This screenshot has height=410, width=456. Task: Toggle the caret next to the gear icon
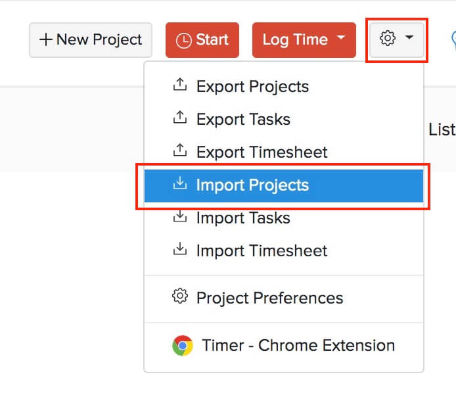(409, 38)
